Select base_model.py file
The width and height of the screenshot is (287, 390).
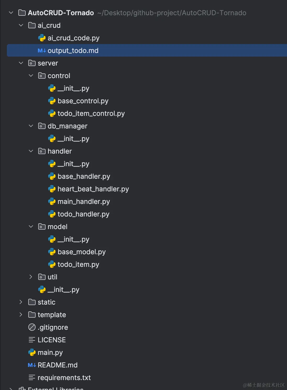click(x=81, y=252)
